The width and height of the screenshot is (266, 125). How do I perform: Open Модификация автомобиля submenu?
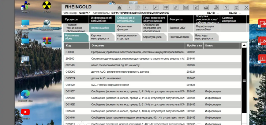207,28
